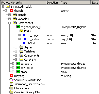Collapse the tbglobal_clock_0 node
The width and height of the screenshot is (99, 94).
(13, 27)
